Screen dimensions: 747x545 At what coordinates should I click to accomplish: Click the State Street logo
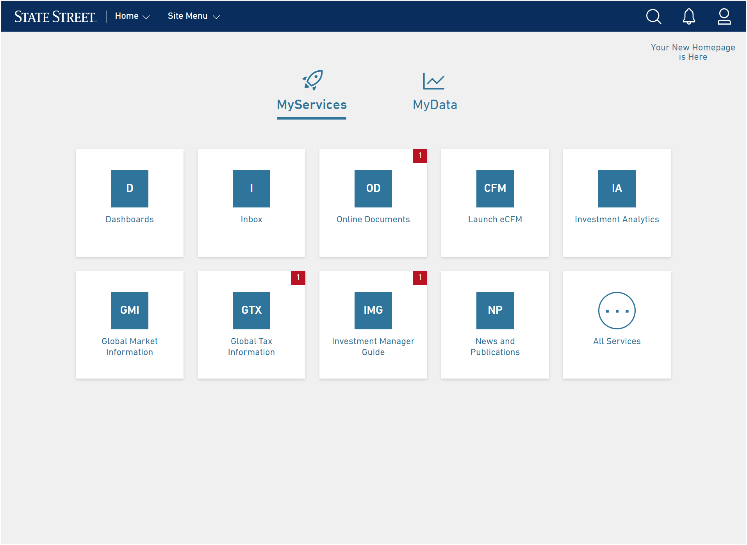(x=55, y=16)
